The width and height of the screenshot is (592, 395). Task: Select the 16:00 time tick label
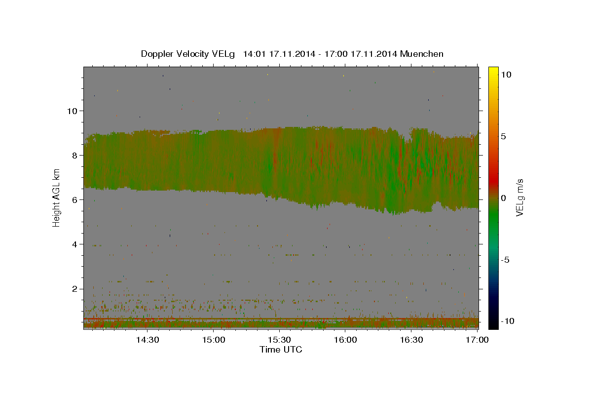pyautogui.click(x=345, y=340)
